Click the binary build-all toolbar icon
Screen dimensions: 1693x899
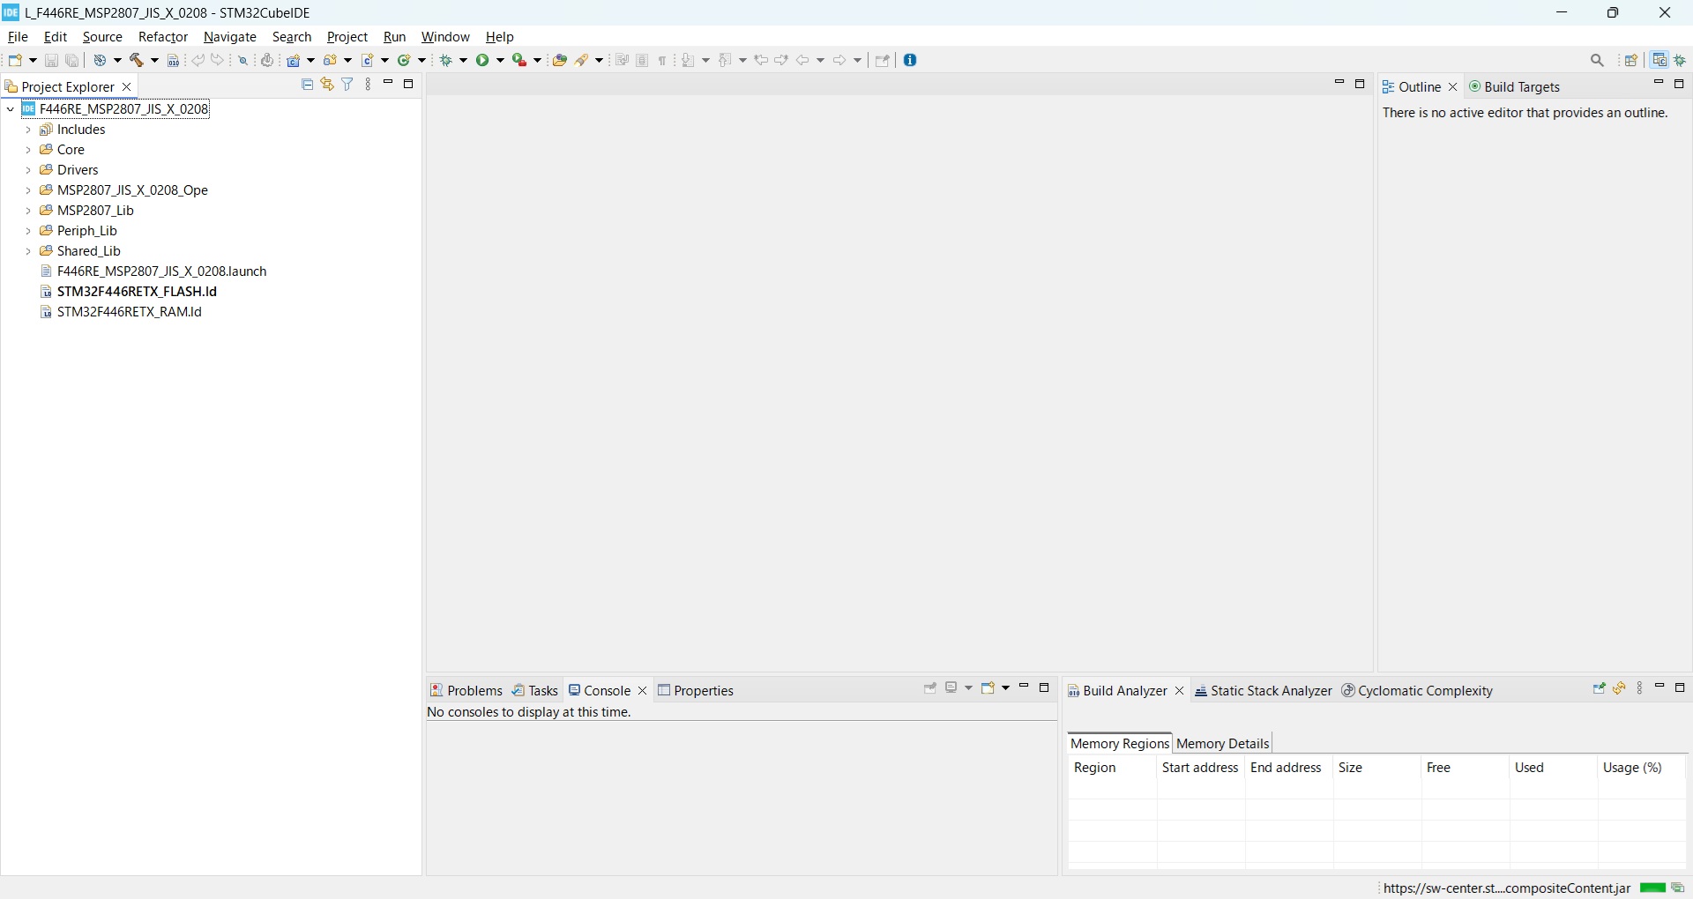174,61
